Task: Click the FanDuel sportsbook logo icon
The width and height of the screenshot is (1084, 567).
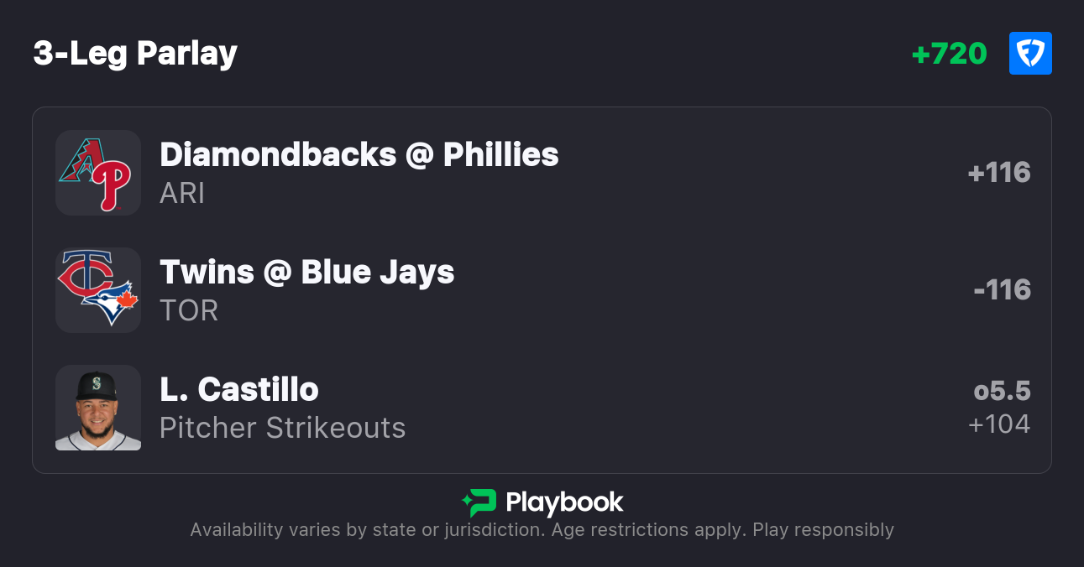Action: [1030, 54]
